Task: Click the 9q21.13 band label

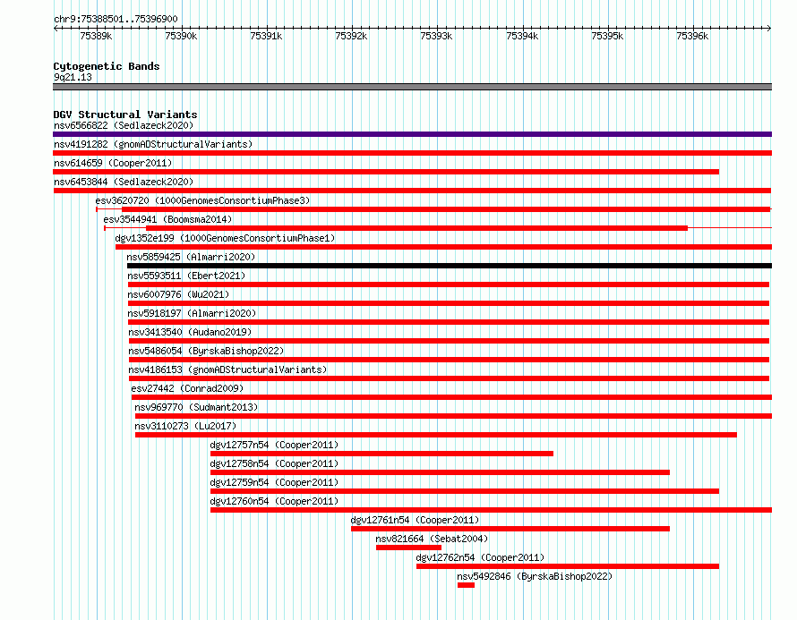Action: 73,77
